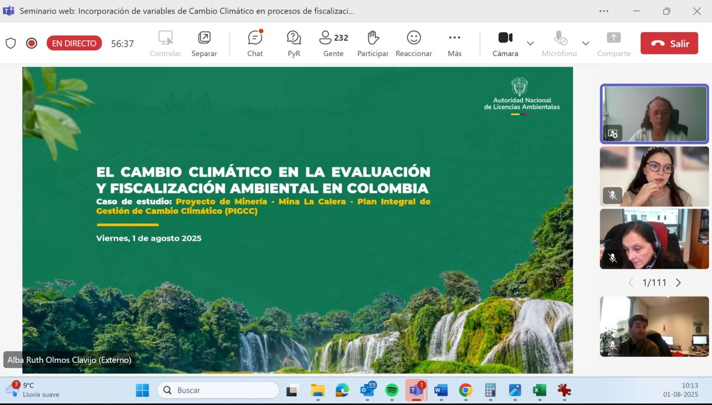Image resolution: width=712 pixels, height=405 pixels.
Task: Toggle the Micrófono mute button
Action: [559, 43]
